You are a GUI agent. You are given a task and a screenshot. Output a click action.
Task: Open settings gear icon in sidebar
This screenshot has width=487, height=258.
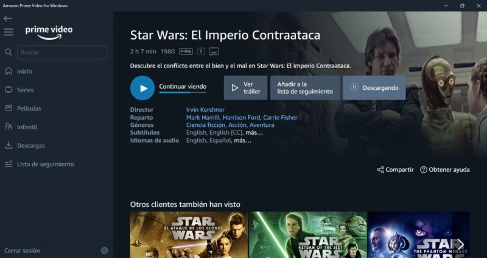pos(104,251)
